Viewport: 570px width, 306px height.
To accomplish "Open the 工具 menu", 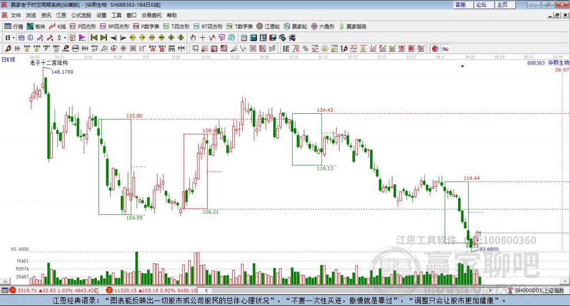I will (116, 15).
